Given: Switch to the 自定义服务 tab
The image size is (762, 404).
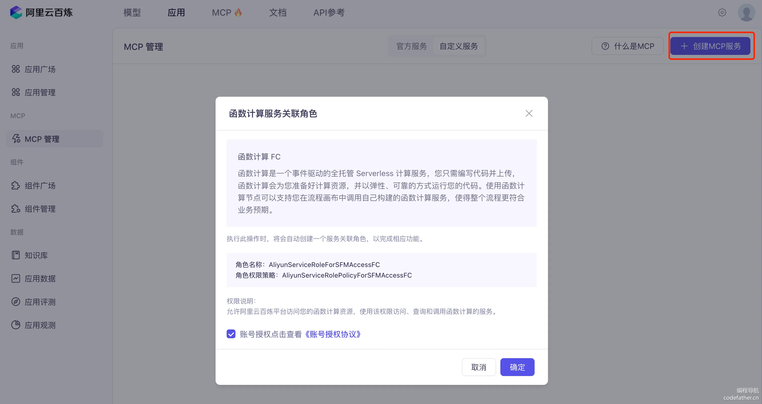Looking at the screenshot, I should click(459, 46).
